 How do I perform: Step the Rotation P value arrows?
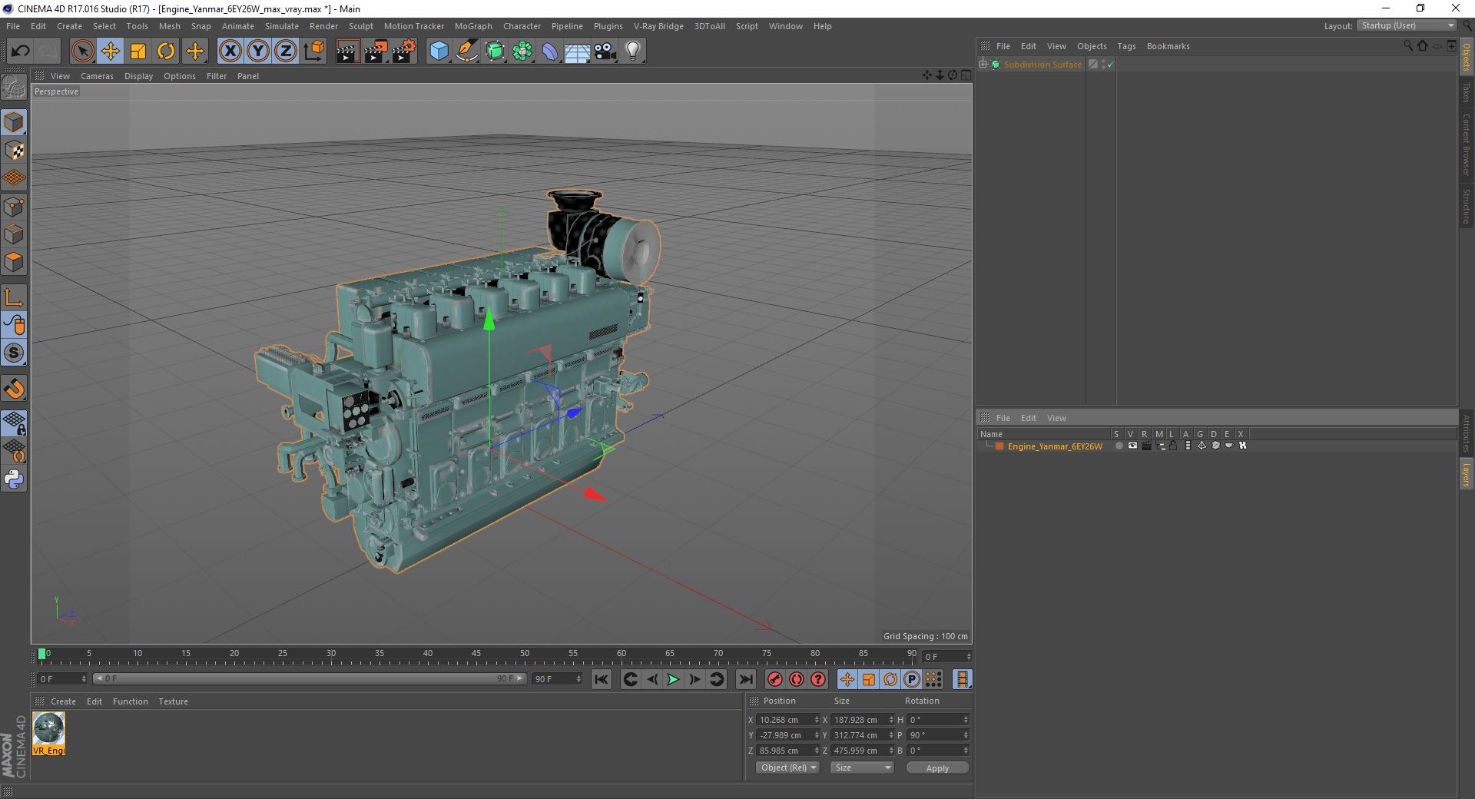pos(966,735)
